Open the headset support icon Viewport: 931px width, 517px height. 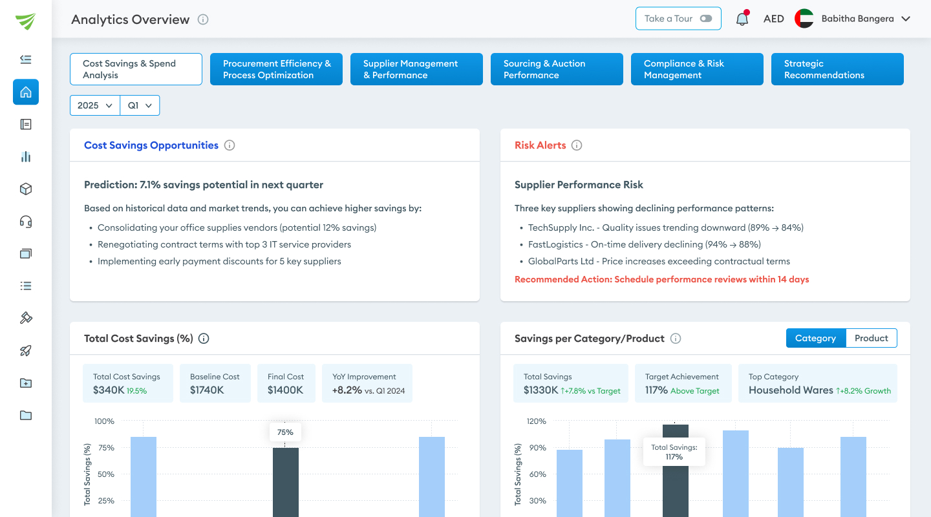26,221
